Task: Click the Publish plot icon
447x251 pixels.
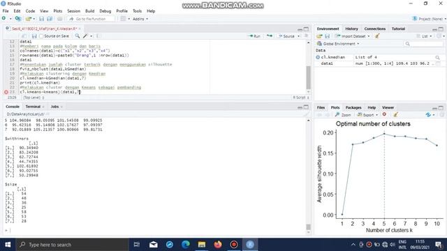Action: pos(428,114)
